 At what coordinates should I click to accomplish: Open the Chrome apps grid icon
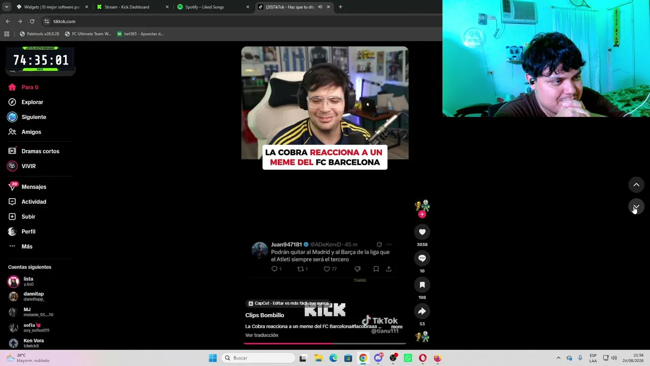[7, 34]
